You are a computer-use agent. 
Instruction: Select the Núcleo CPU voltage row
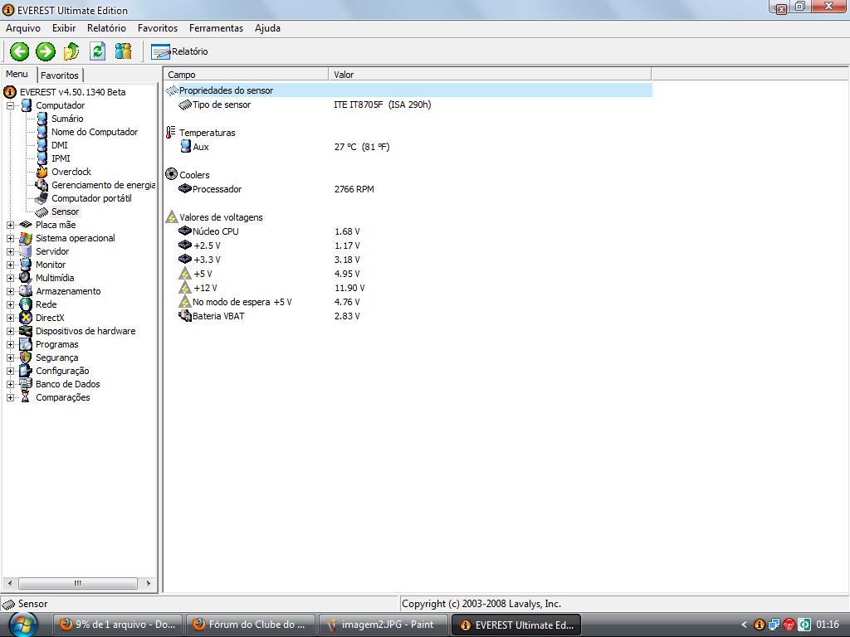(x=408, y=231)
